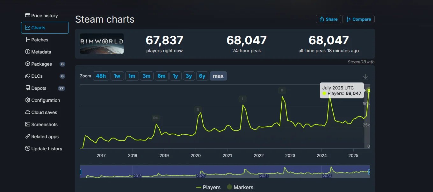Click the 2024 label in navigator
The image size is (433, 192).
[327, 176]
